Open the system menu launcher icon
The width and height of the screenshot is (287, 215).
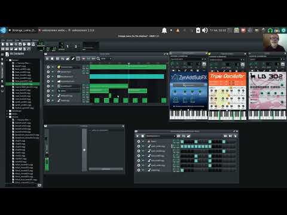[x=4, y=30]
